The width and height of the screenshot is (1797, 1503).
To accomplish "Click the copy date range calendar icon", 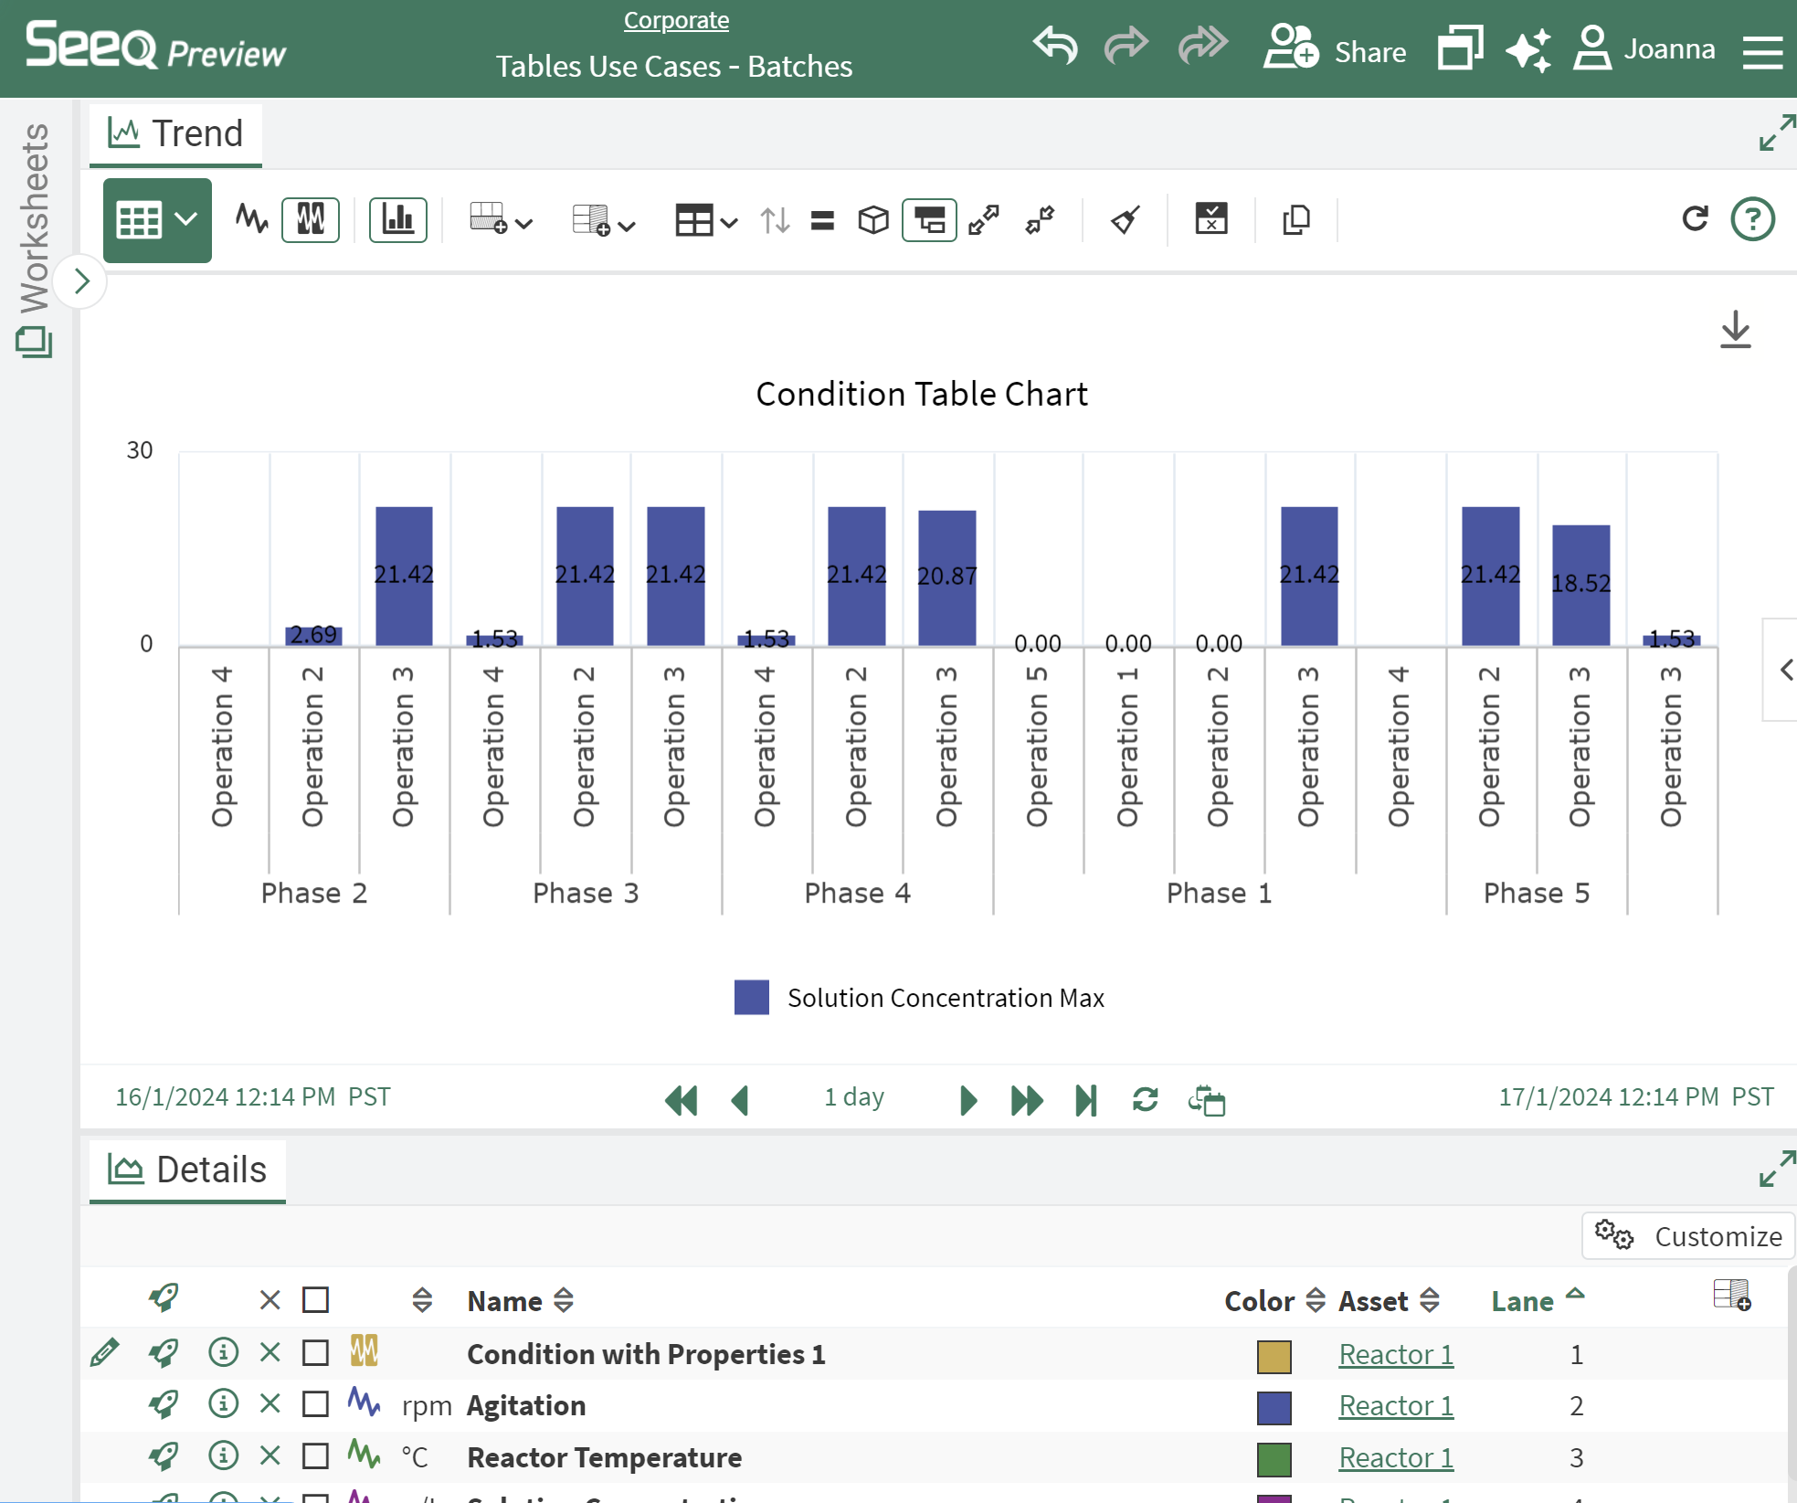I will (1206, 1100).
